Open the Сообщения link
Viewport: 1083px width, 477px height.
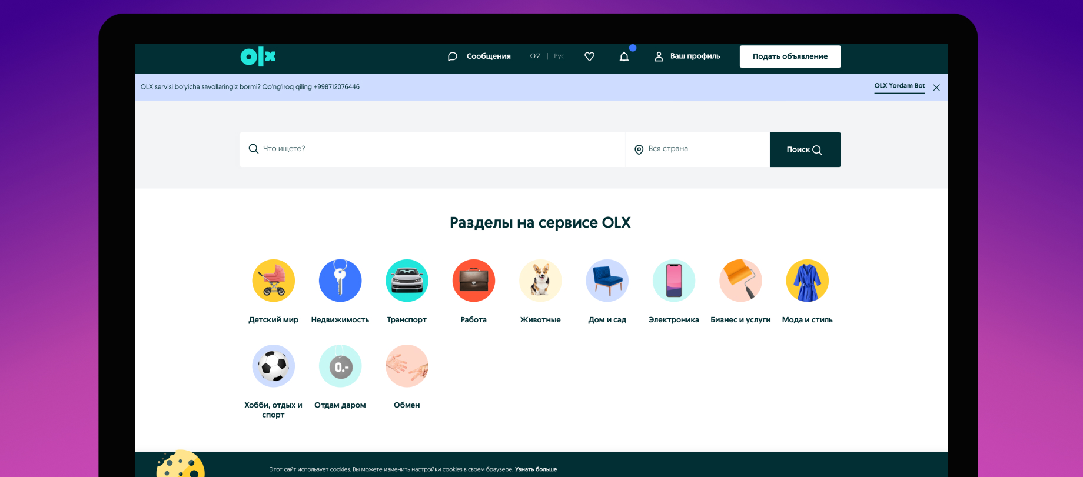(x=489, y=56)
